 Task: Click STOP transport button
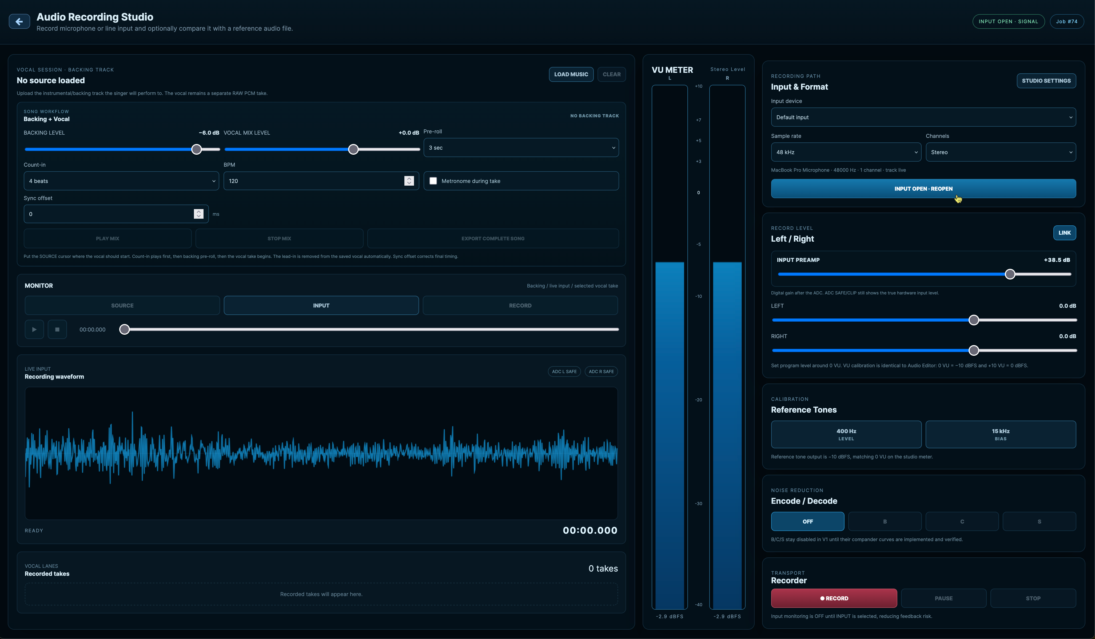(1033, 598)
